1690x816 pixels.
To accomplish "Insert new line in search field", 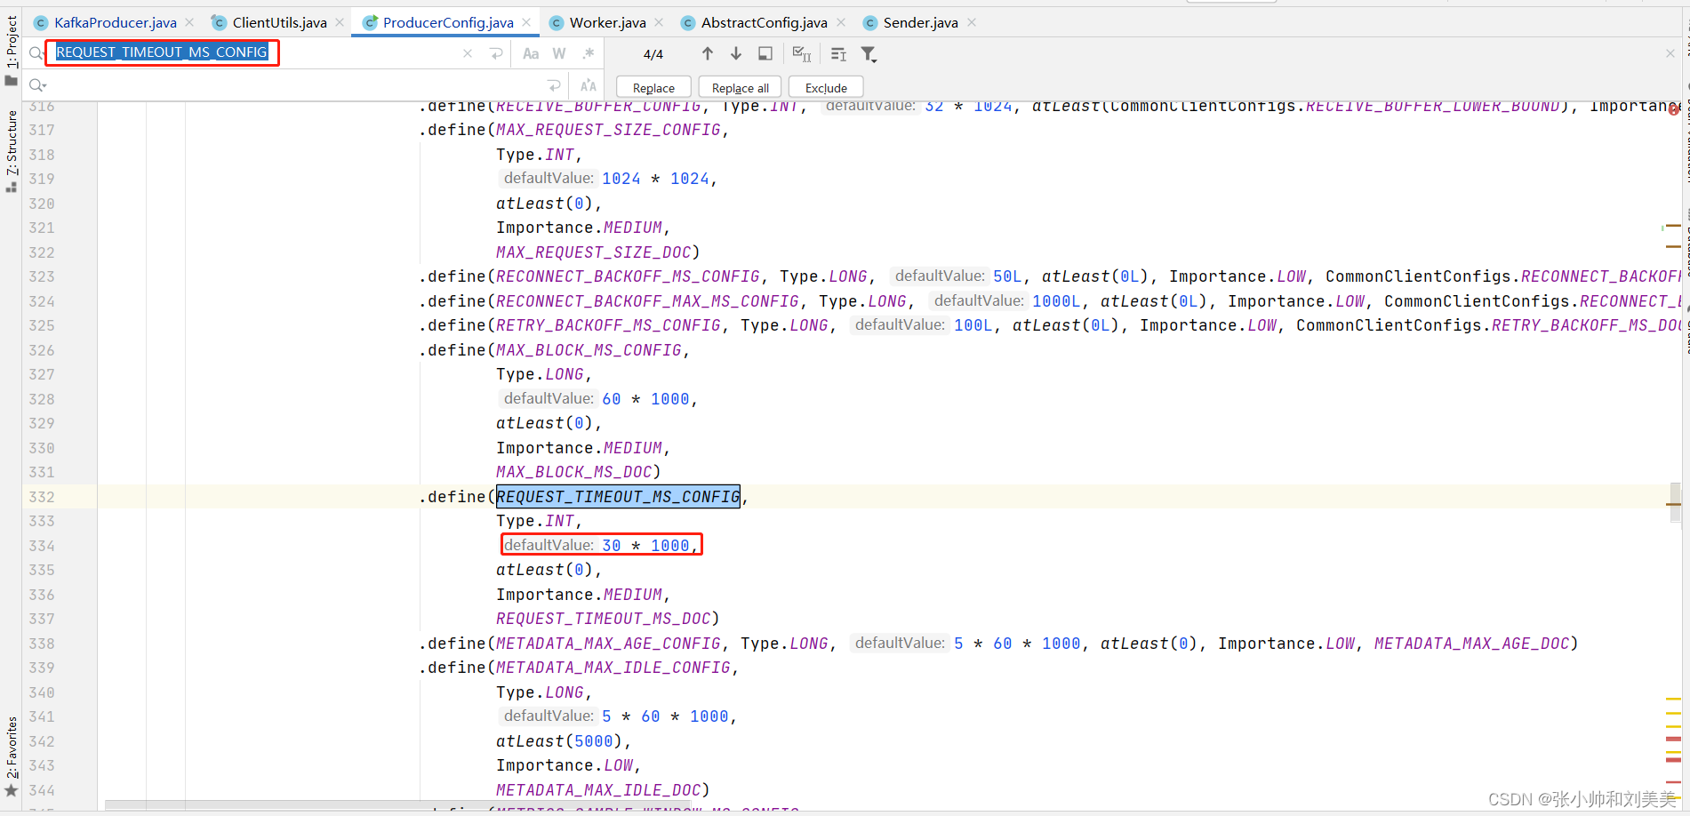I will pos(496,53).
